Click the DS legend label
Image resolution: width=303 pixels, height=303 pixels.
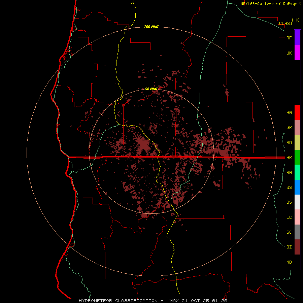pyautogui.click(x=289, y=202)
